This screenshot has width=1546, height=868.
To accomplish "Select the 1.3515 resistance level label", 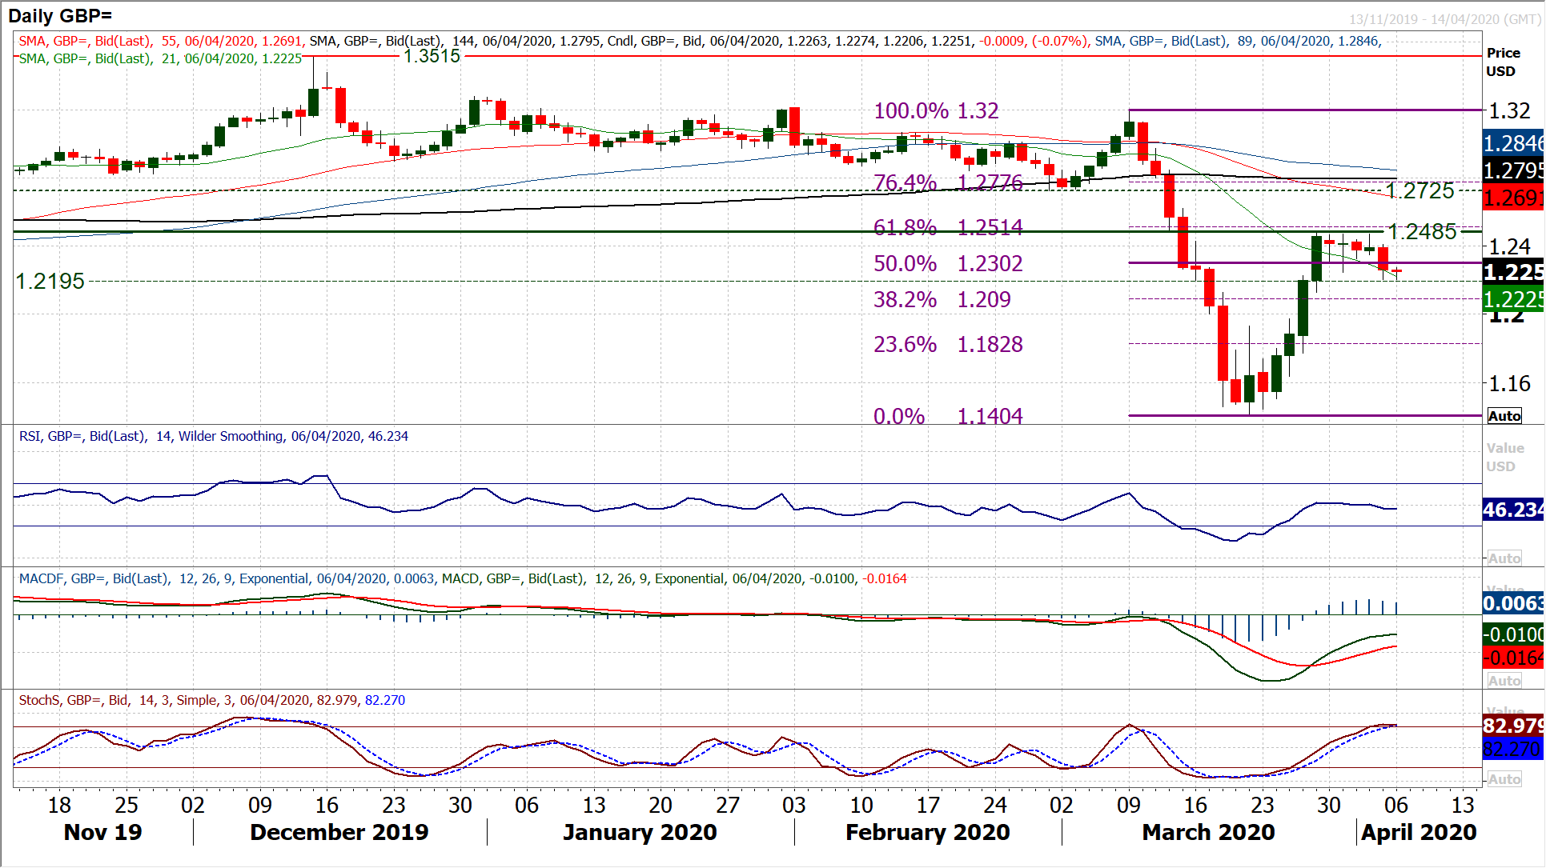I will click(x=432, y=56).
